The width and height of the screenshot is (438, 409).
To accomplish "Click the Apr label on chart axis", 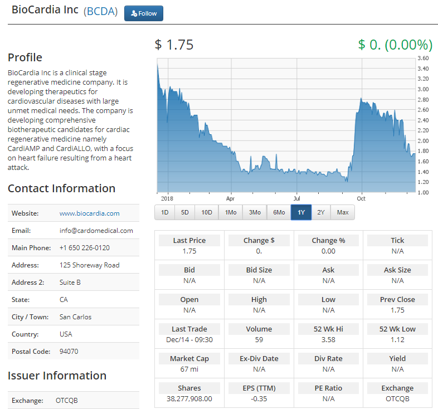I will [x=230, y=198].
